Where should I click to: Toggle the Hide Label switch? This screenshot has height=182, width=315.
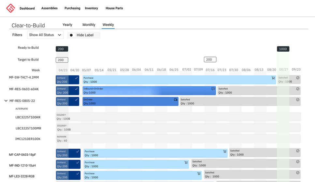pos(71,35)
